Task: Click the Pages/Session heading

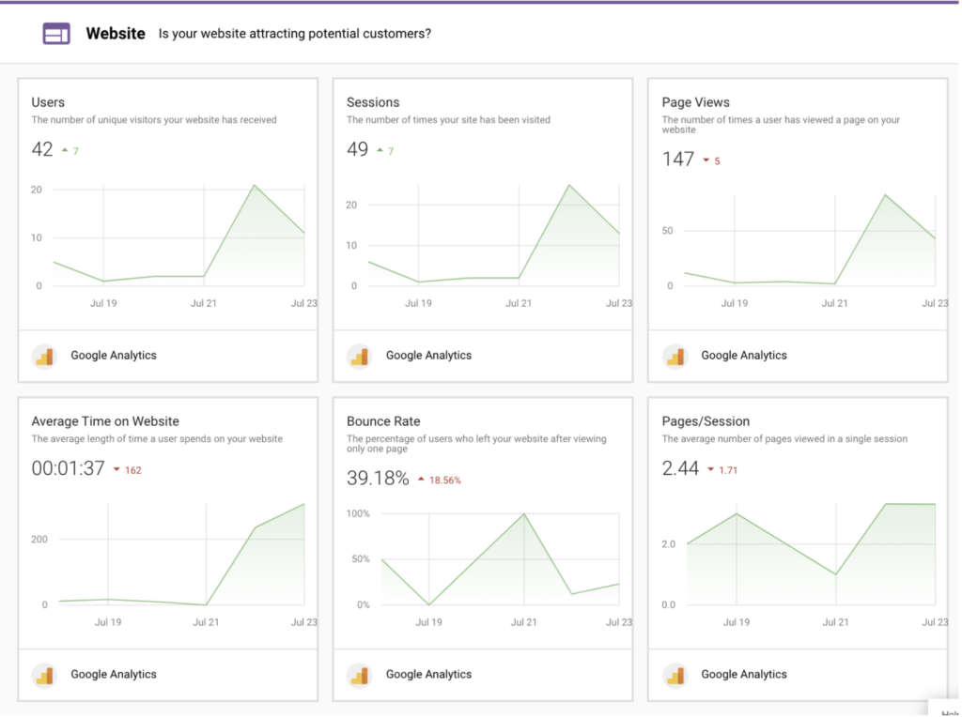Action: coord(706,421)
